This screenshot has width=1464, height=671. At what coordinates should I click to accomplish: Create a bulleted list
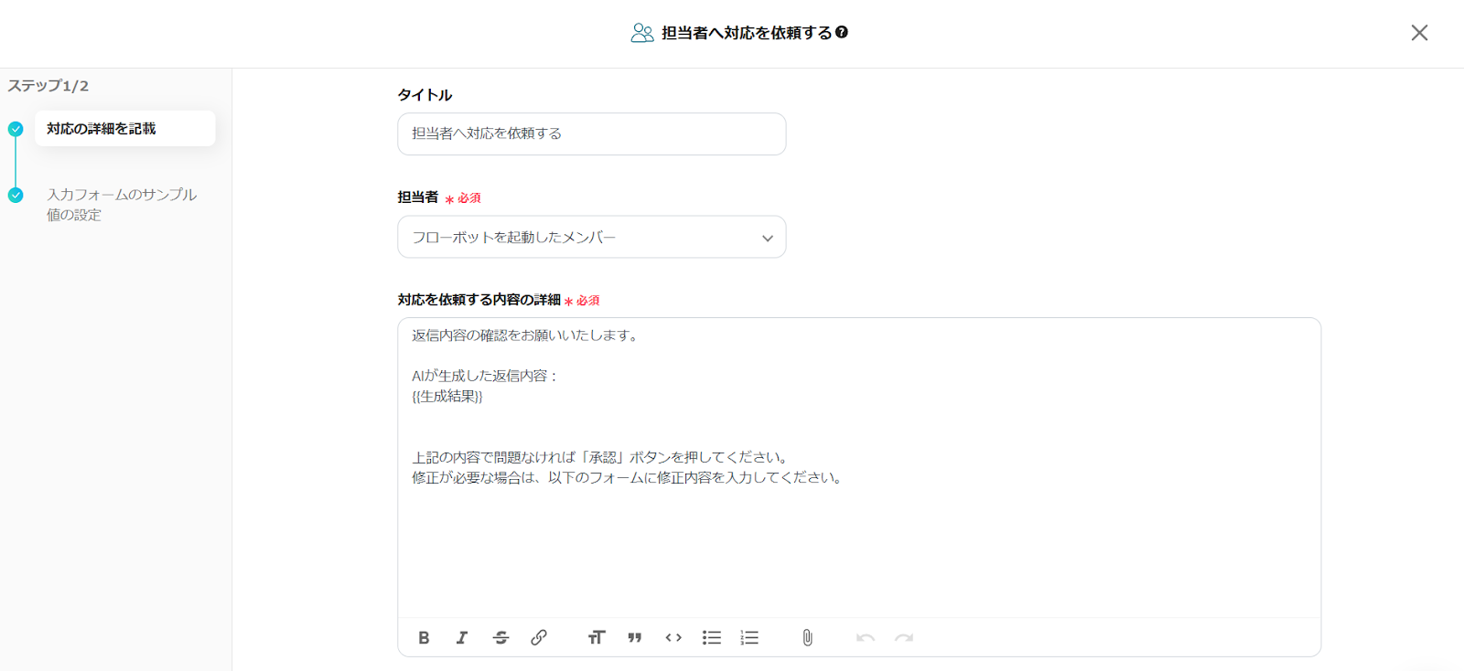[x=712, y=638]
